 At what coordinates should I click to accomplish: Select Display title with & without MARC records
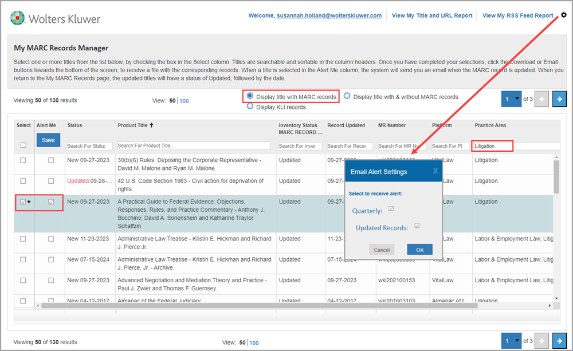(347, 96)
